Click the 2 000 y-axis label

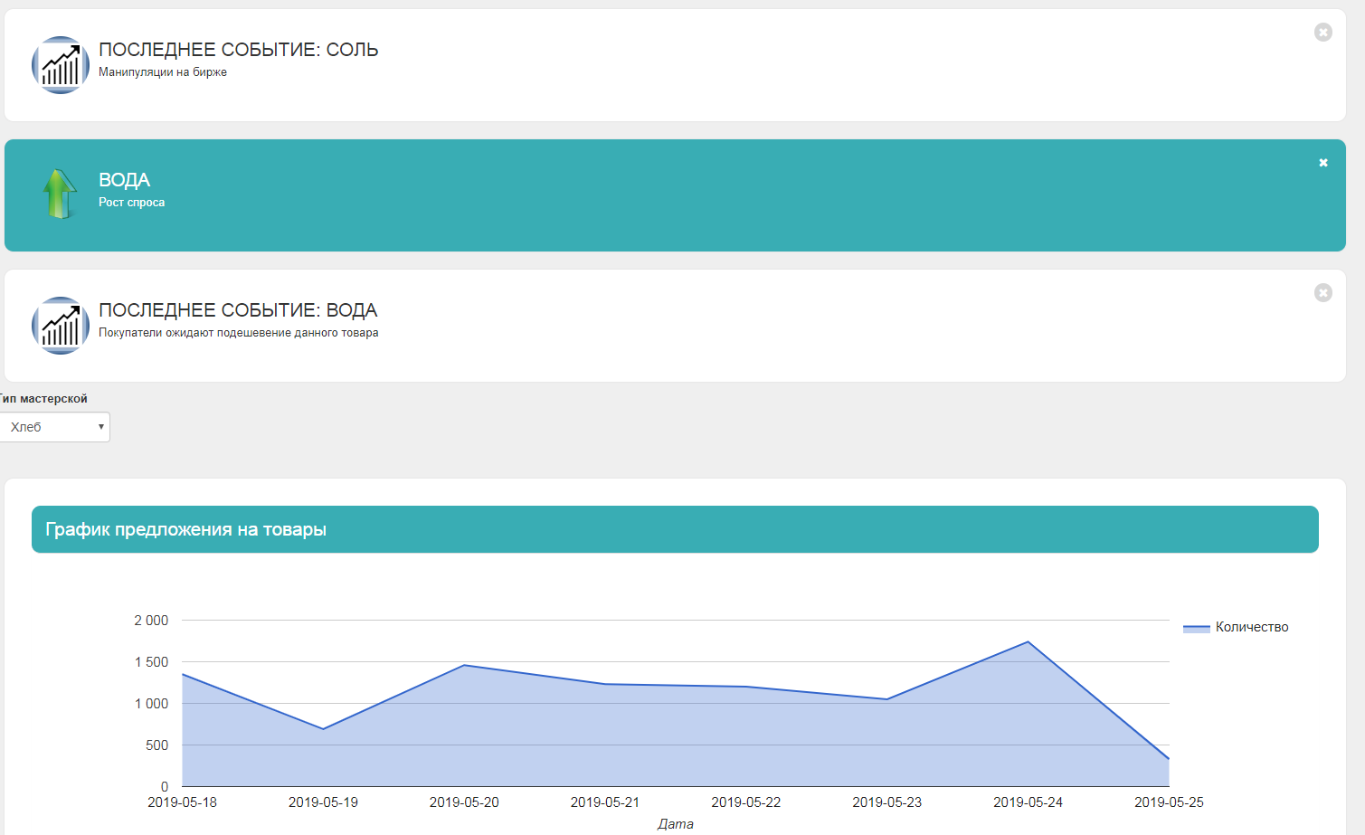151,621
